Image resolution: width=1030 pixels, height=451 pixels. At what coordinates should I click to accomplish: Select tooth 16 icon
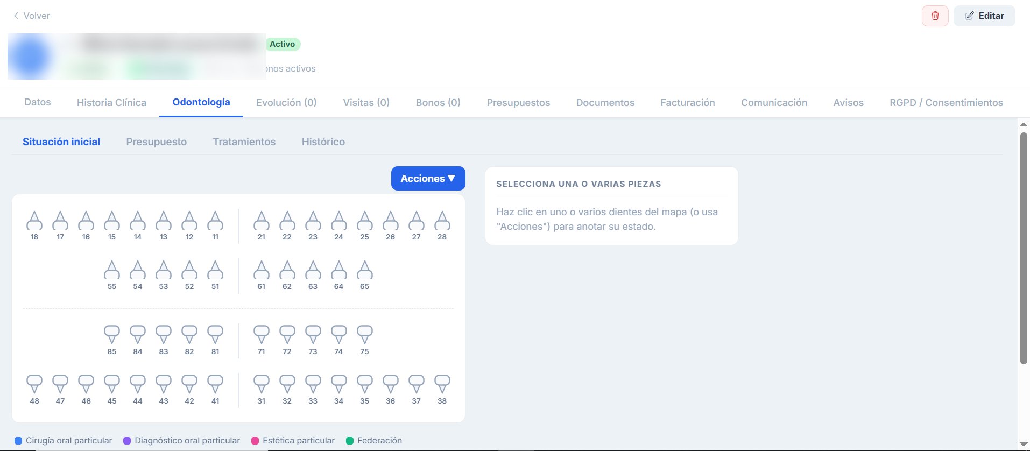pos(86,221)
